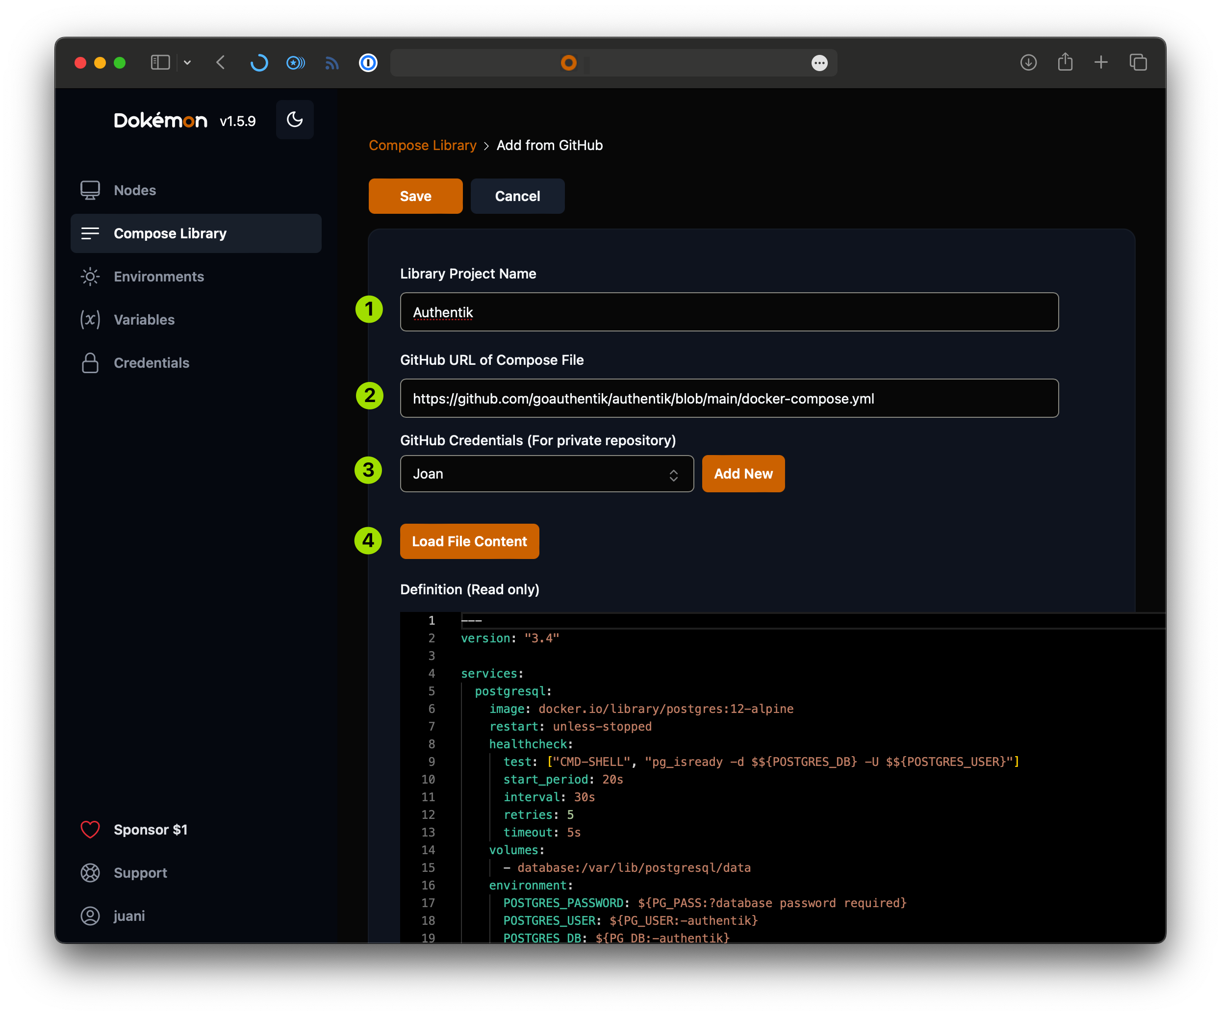
Task: Click the orange site favicon in address bar
Action: (x=569, y=62)
